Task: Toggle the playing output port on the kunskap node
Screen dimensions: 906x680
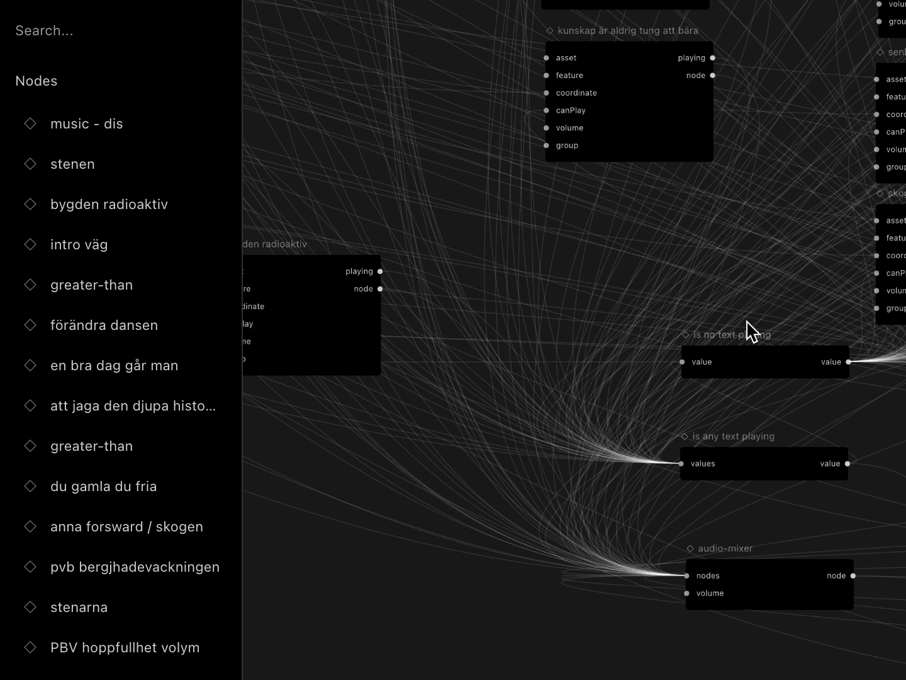Action: [x=712, y=57]
